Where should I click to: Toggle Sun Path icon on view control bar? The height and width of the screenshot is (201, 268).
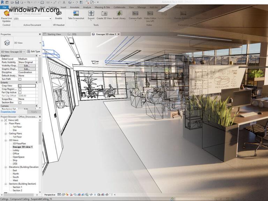click(67, 194)
